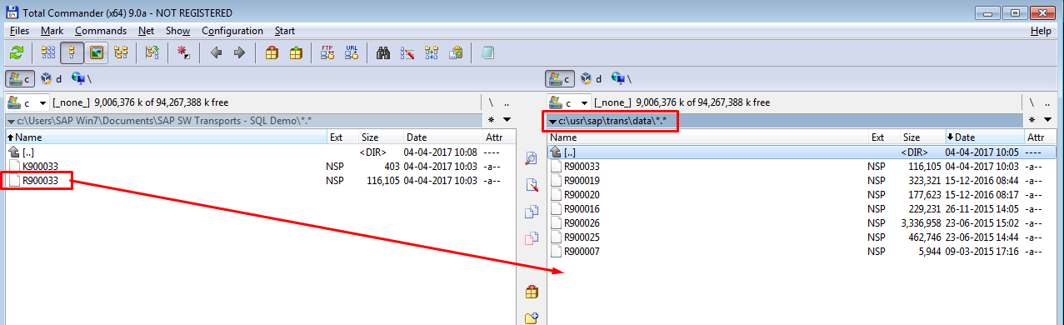Open the Commands menu

pos(101,31)
